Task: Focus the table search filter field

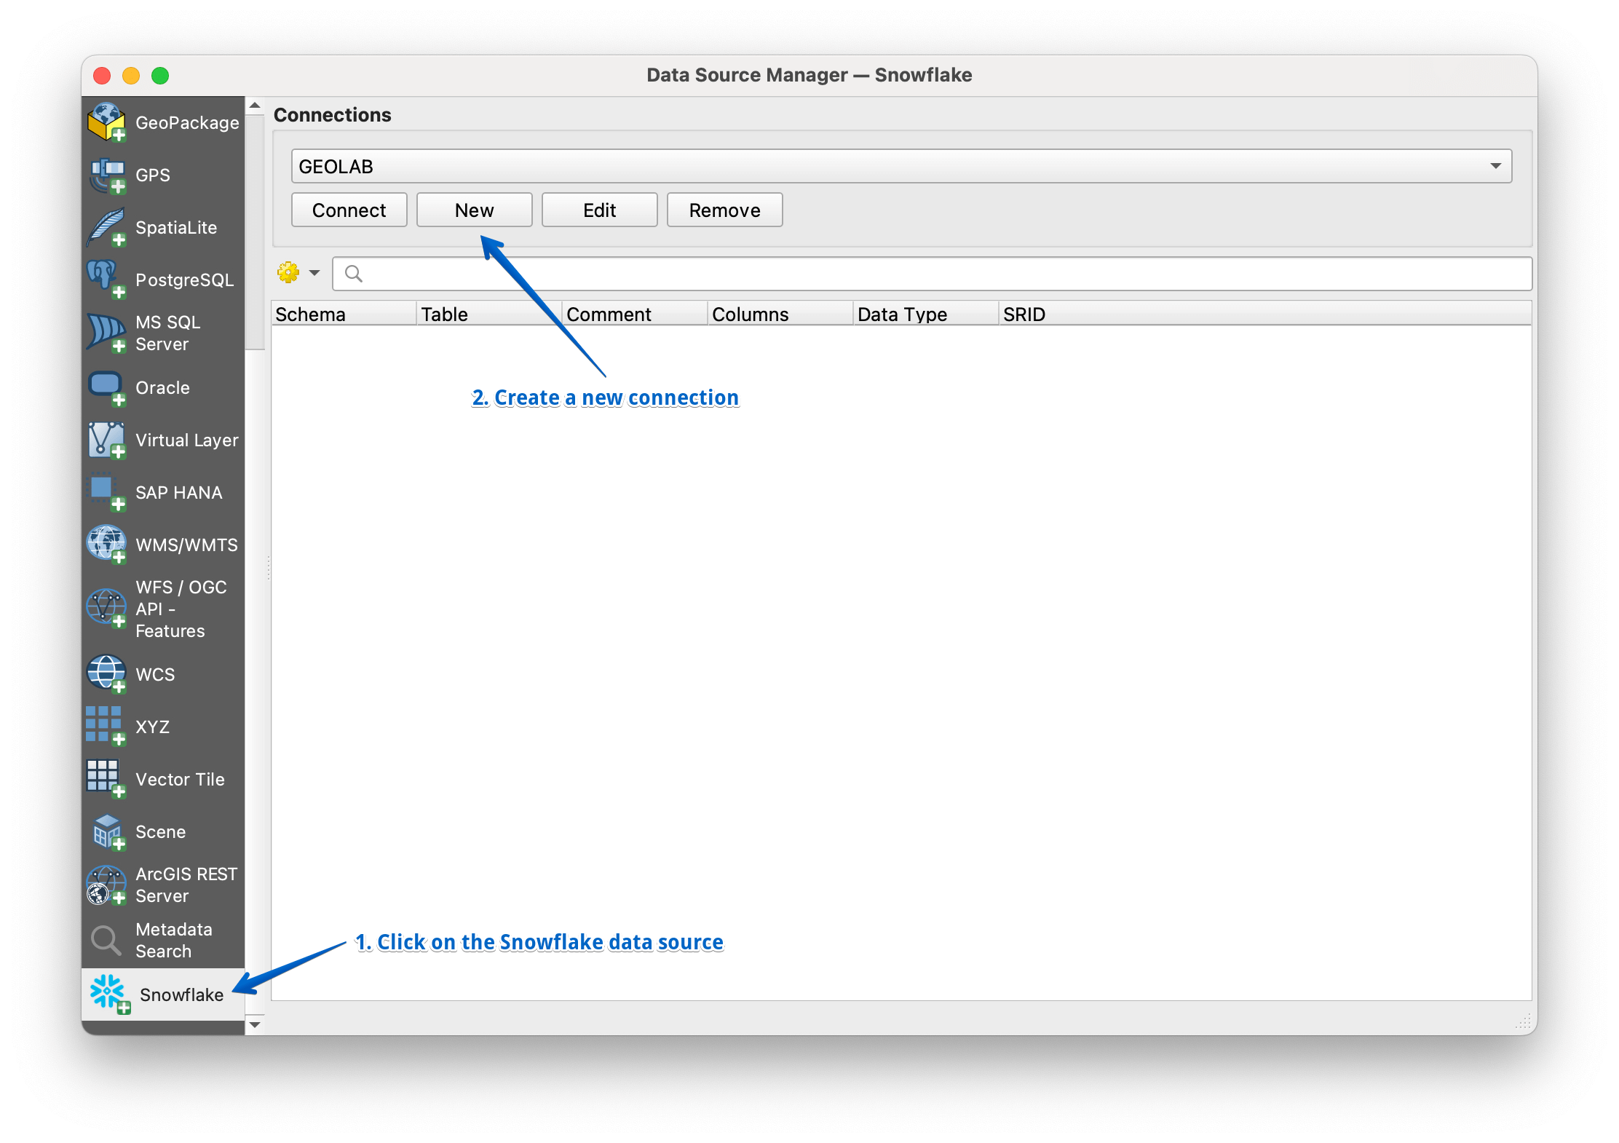Action: pyautogui.click(x=933, y=274)
